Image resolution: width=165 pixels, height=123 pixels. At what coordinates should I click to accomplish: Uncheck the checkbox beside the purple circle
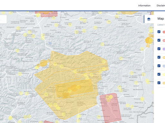pos(159,49)
